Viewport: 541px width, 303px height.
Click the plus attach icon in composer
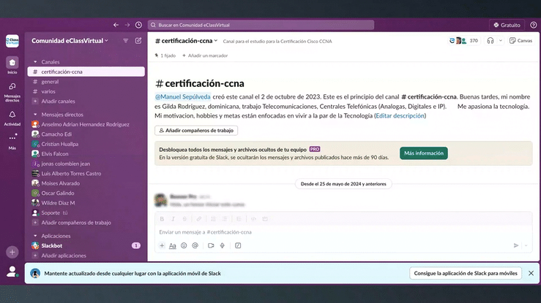click(x=162, y=245)
